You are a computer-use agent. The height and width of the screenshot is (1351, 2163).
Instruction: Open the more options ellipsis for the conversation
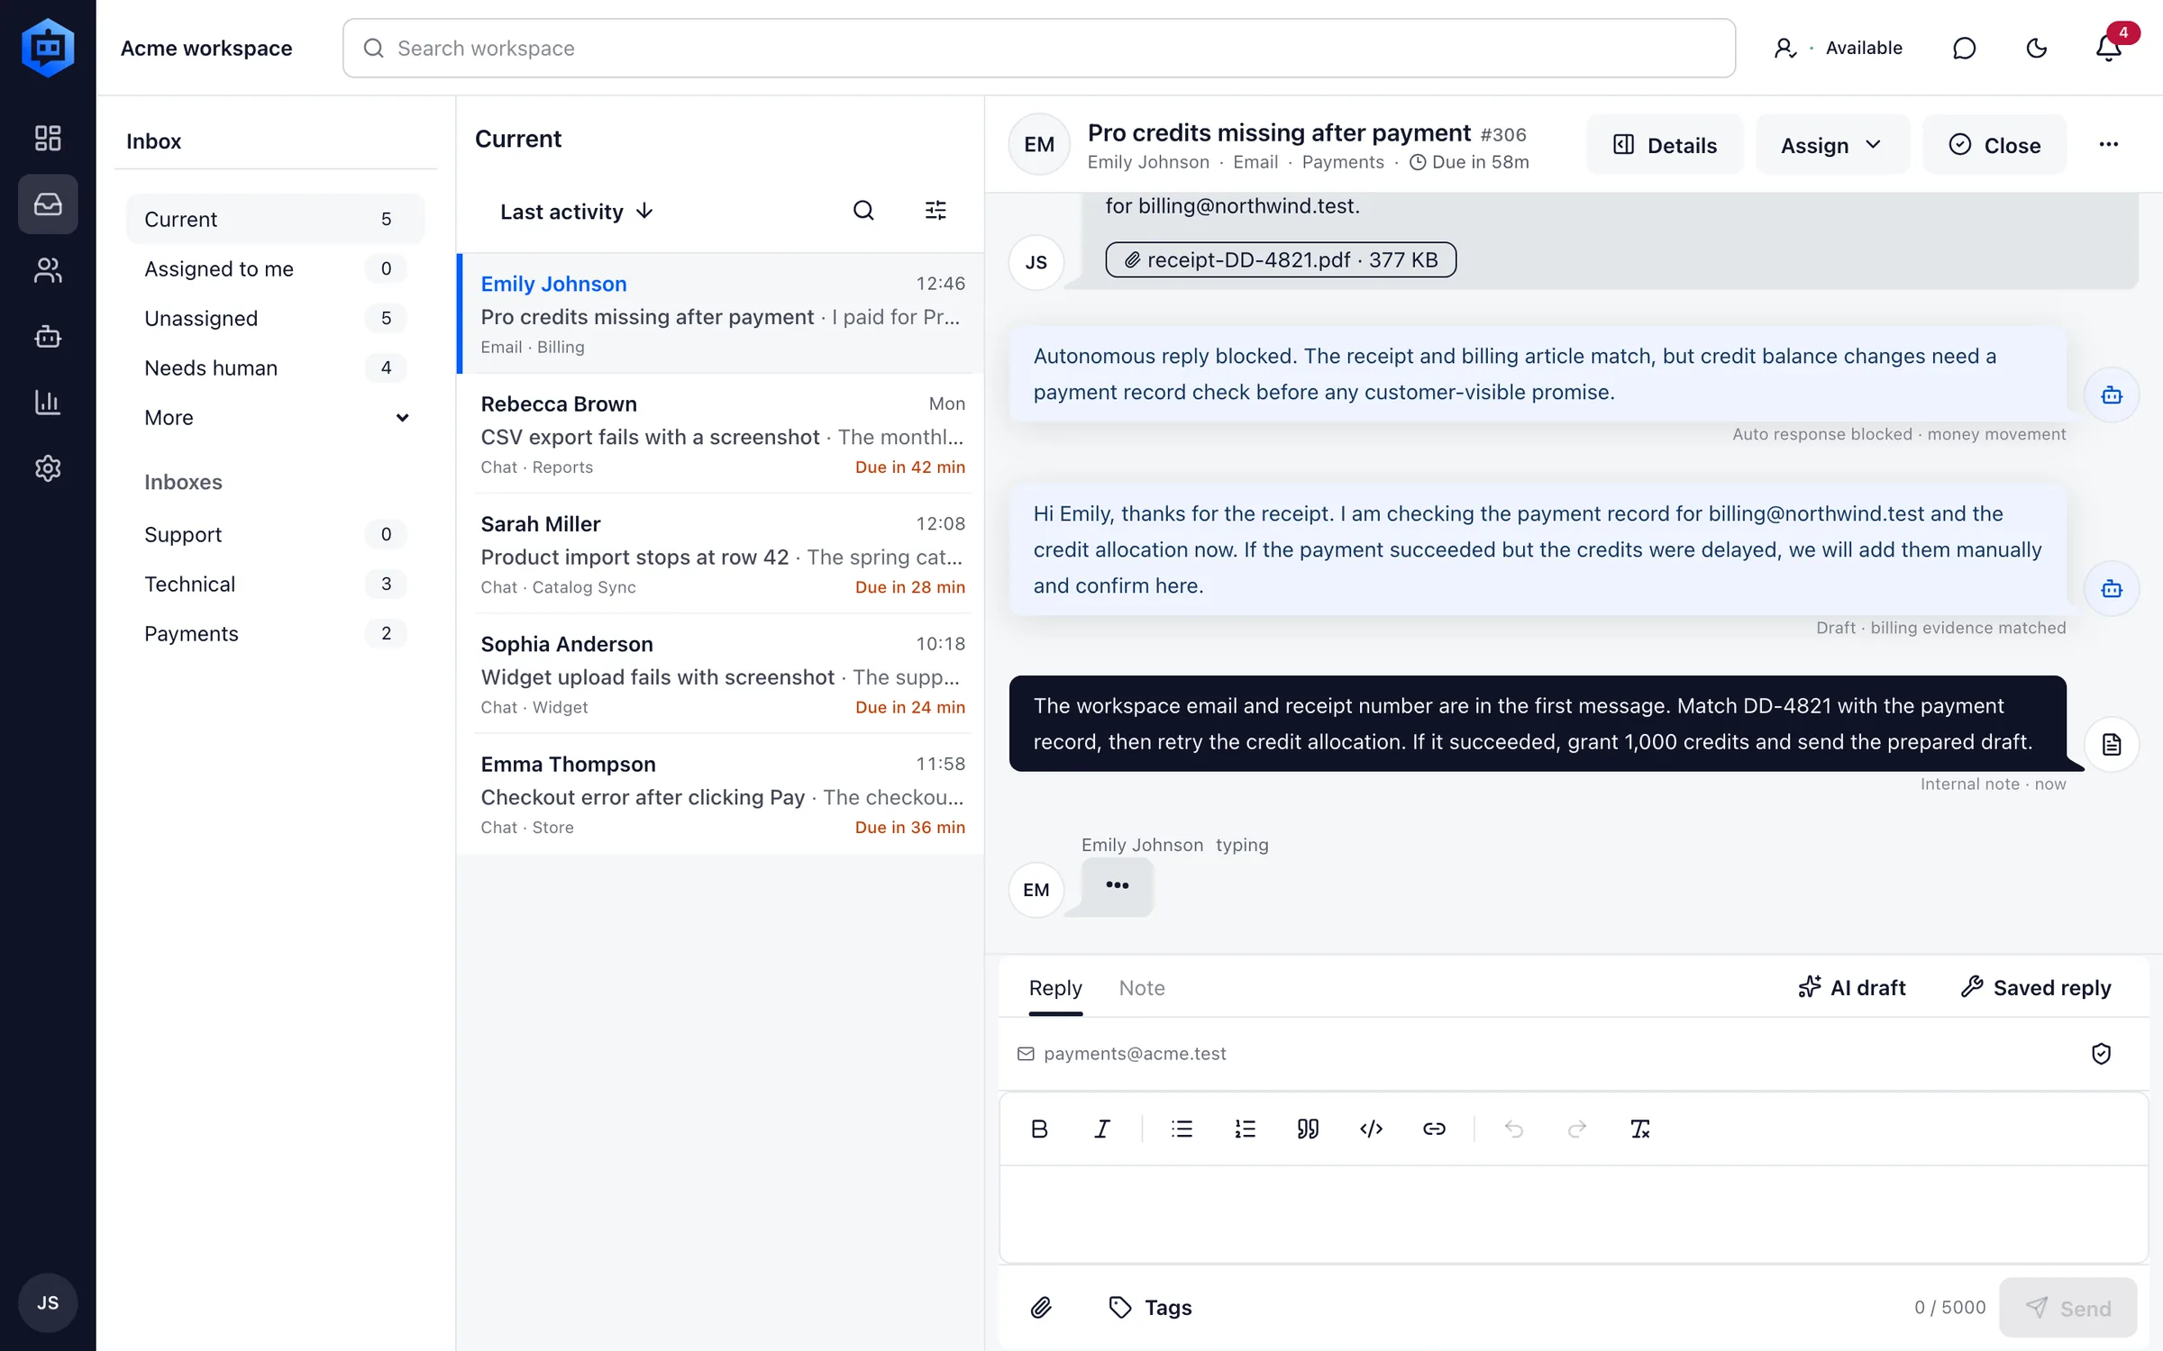[x=2108, y=144]
